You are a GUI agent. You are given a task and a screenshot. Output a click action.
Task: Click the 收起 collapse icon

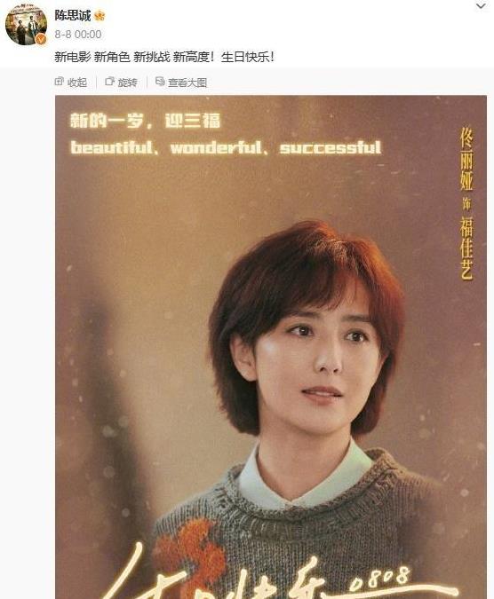pyautogui.click(x=59, y=82)
